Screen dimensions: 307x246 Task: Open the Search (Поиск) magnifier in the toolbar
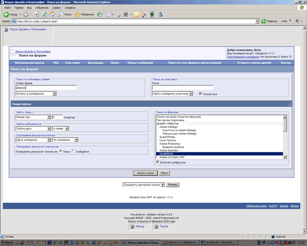pos(65,14)
